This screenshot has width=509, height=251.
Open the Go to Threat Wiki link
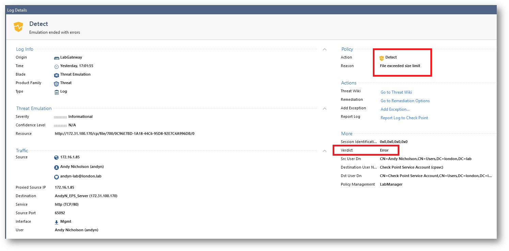coord(396,92)
